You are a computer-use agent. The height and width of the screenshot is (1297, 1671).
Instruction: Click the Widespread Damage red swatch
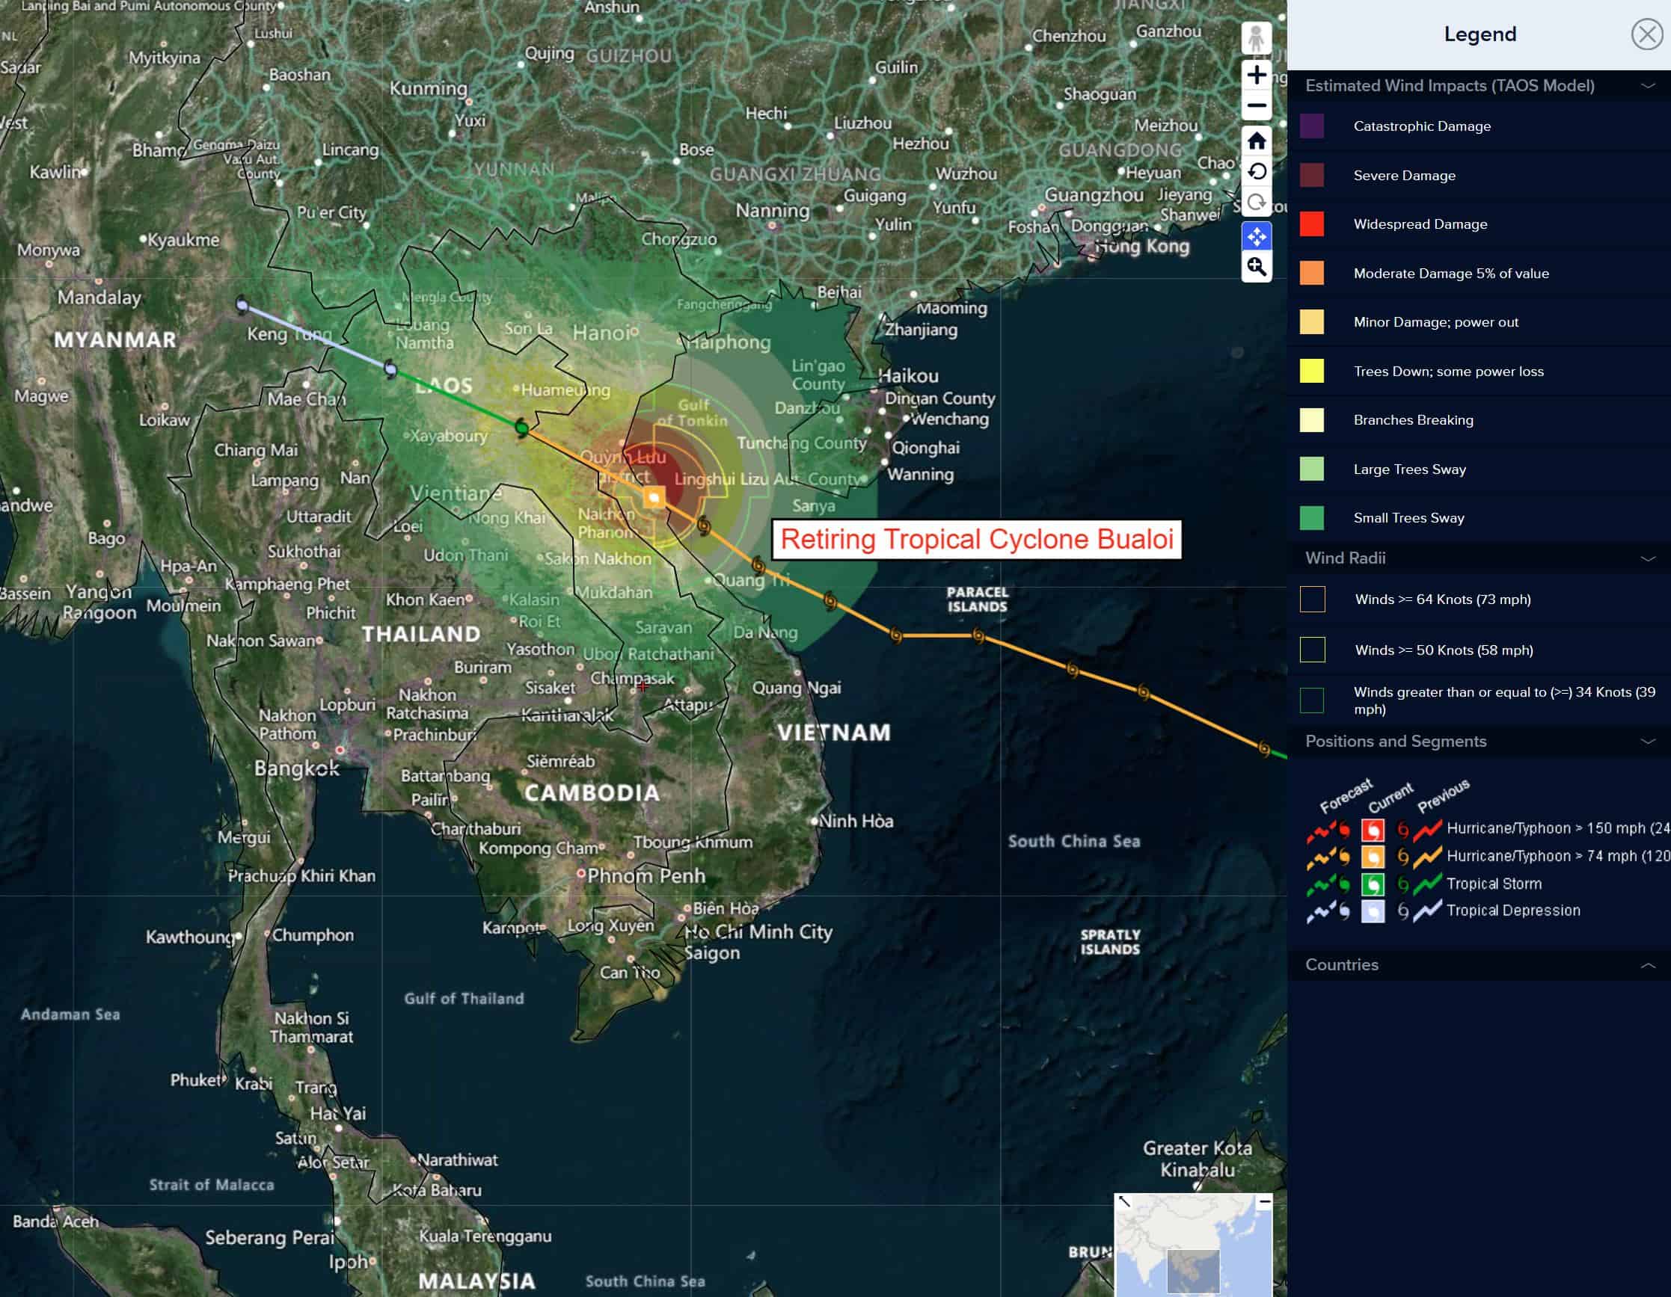coord(1311,224)
